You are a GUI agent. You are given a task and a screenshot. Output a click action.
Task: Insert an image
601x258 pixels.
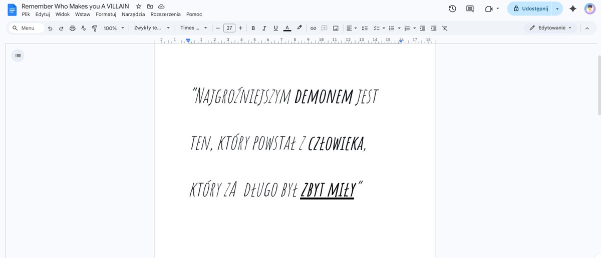(336, 28)
